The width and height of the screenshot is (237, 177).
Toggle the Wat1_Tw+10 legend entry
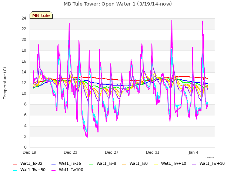[170, 163]
